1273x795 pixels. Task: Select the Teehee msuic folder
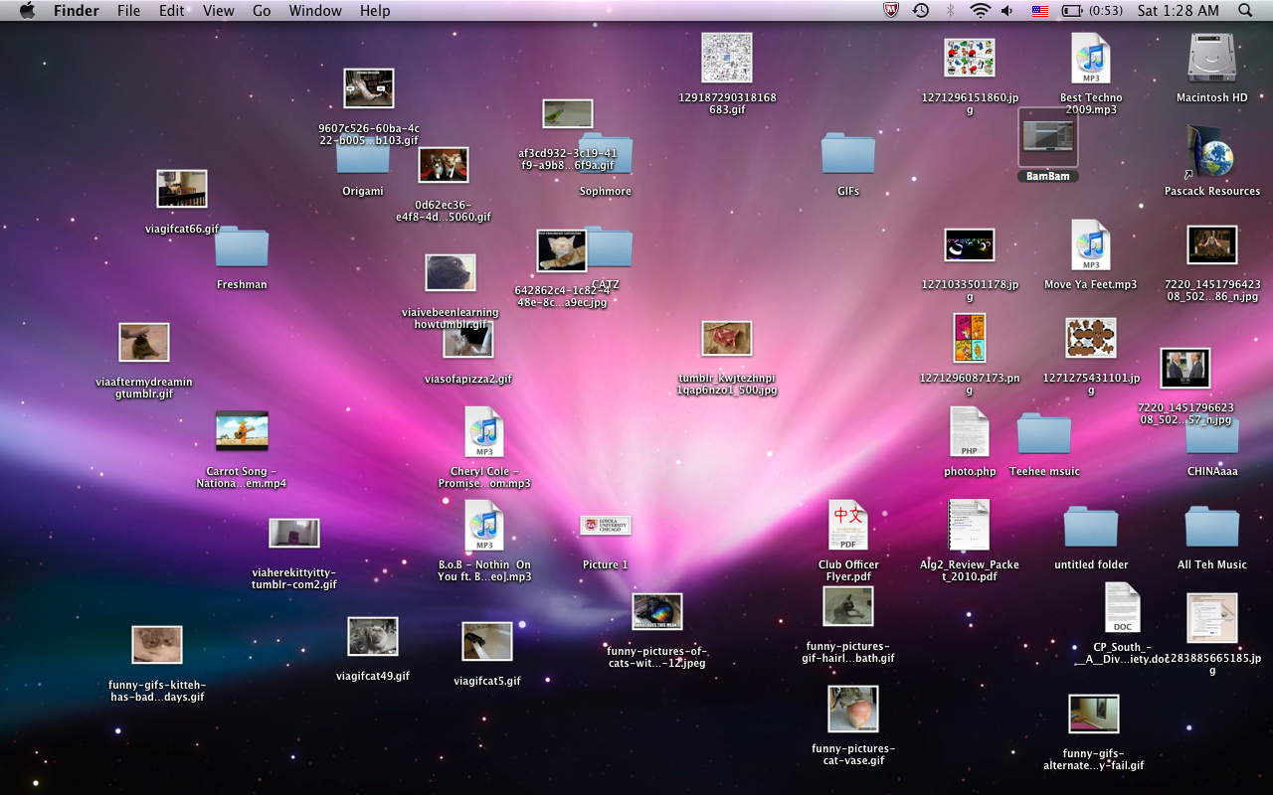point(1044,433)
